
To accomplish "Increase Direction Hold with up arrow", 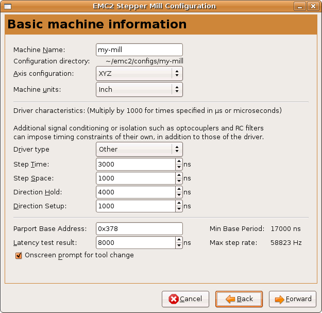I will [179, 189].
